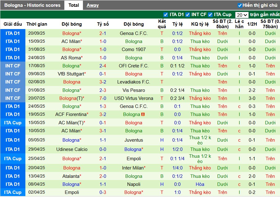Click the INT CF badge for the OFI Crete match
This screenshot has height=197, width=280.
(13, 66)
